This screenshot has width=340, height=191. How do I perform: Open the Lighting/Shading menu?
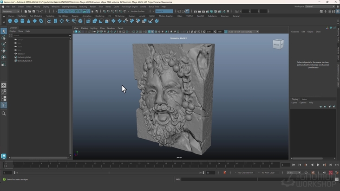click(69, 6)
